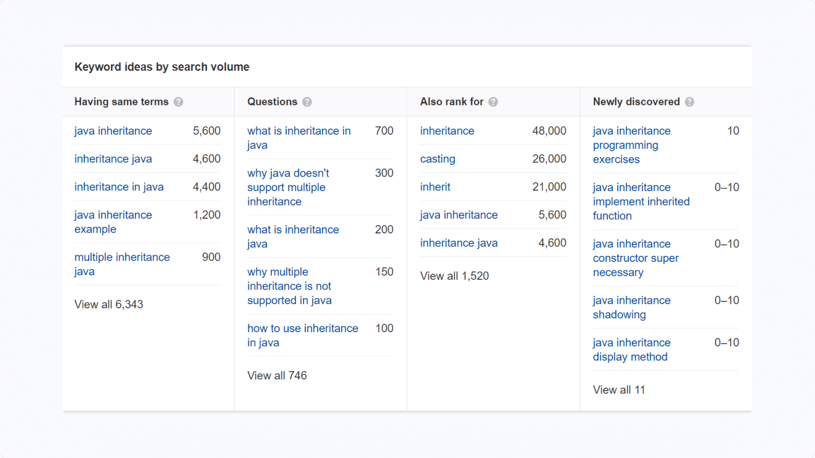Open the inheritance in java keyword
Screen dimensions: 815x458
coord(119,187)
